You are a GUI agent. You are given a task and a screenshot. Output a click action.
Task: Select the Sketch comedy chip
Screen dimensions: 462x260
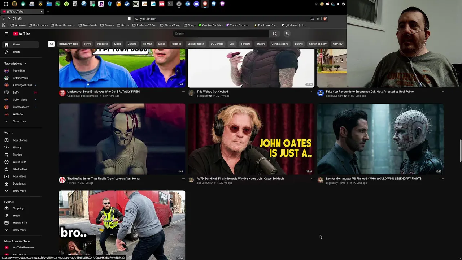(x=318, y=44)
